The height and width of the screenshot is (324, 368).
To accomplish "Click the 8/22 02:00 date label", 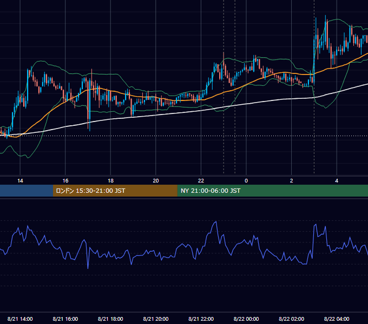I will (x=291, y=319).
